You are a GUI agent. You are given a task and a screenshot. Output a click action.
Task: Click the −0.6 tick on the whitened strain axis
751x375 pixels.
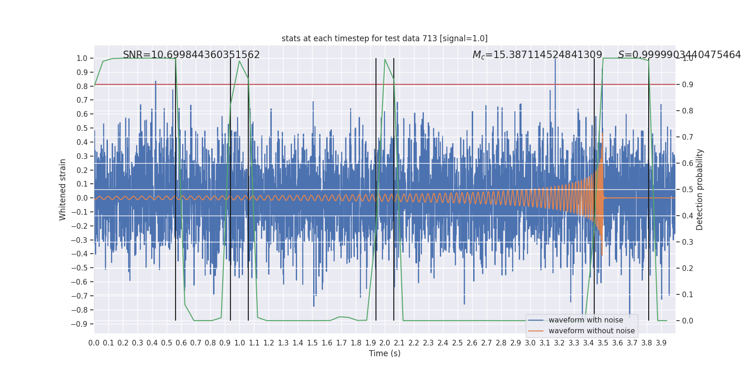[79, 282]
